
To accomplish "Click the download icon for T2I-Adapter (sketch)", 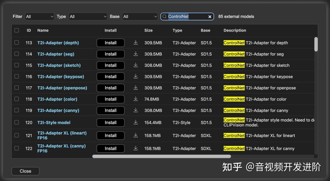I will [x=135, y=65].
